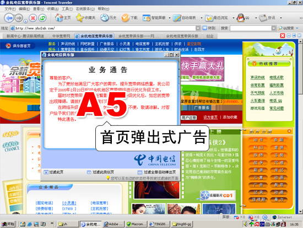Click the Spider-Man movie thumbnail
This screenshot has height=228, width=303.
pyautogui.click(x=156, y=190)
